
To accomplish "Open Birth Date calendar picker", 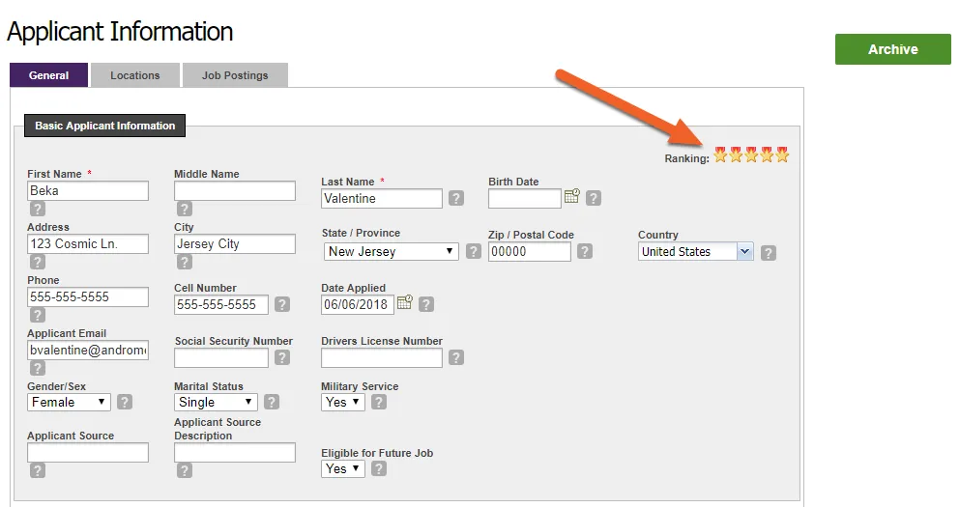I will point(572,196).
